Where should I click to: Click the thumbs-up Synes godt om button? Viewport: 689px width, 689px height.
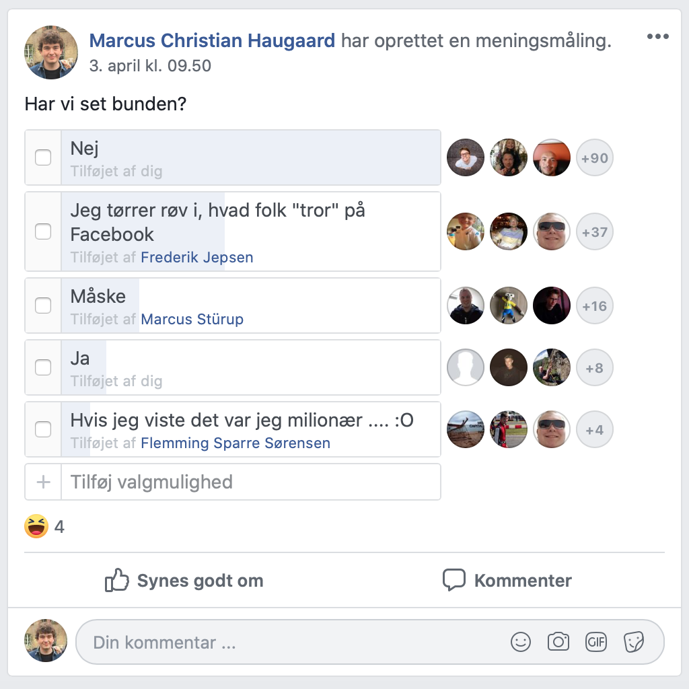pyautogui.click(x=184, y=581)
